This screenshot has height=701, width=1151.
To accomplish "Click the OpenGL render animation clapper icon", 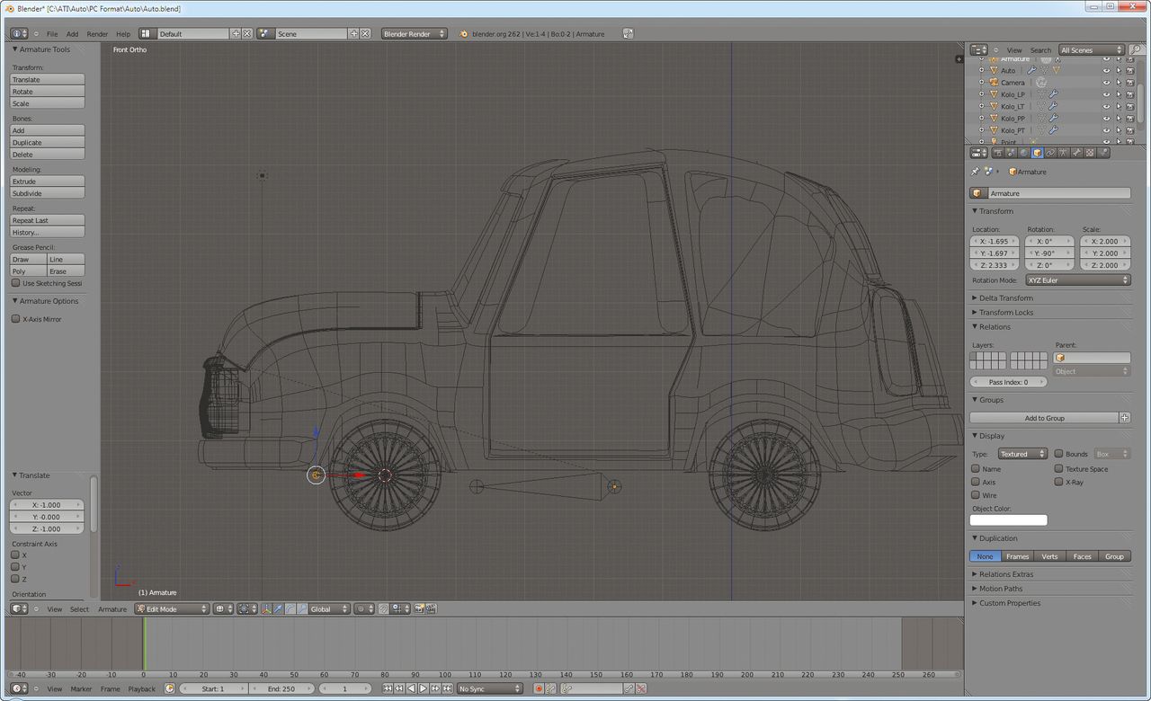I will tap(431, 608).
